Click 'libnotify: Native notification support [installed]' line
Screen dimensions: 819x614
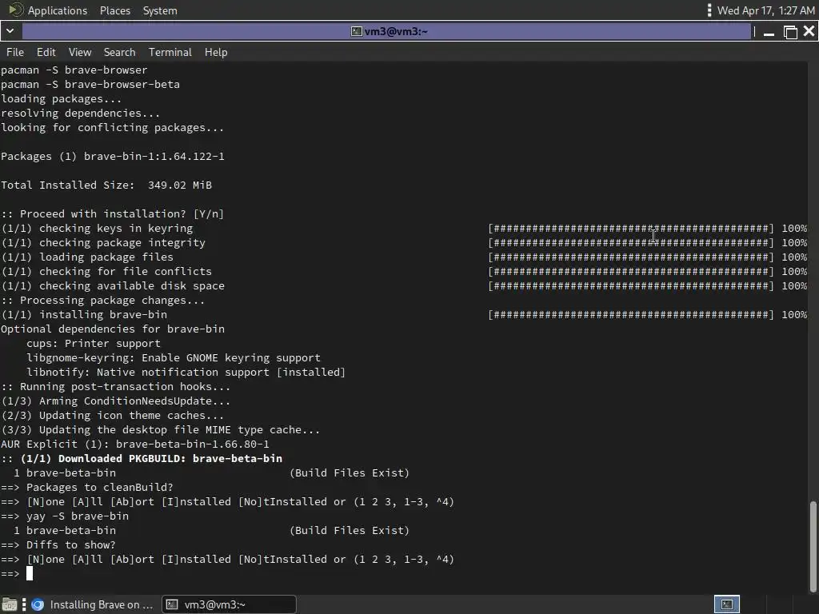pos(186,373)
